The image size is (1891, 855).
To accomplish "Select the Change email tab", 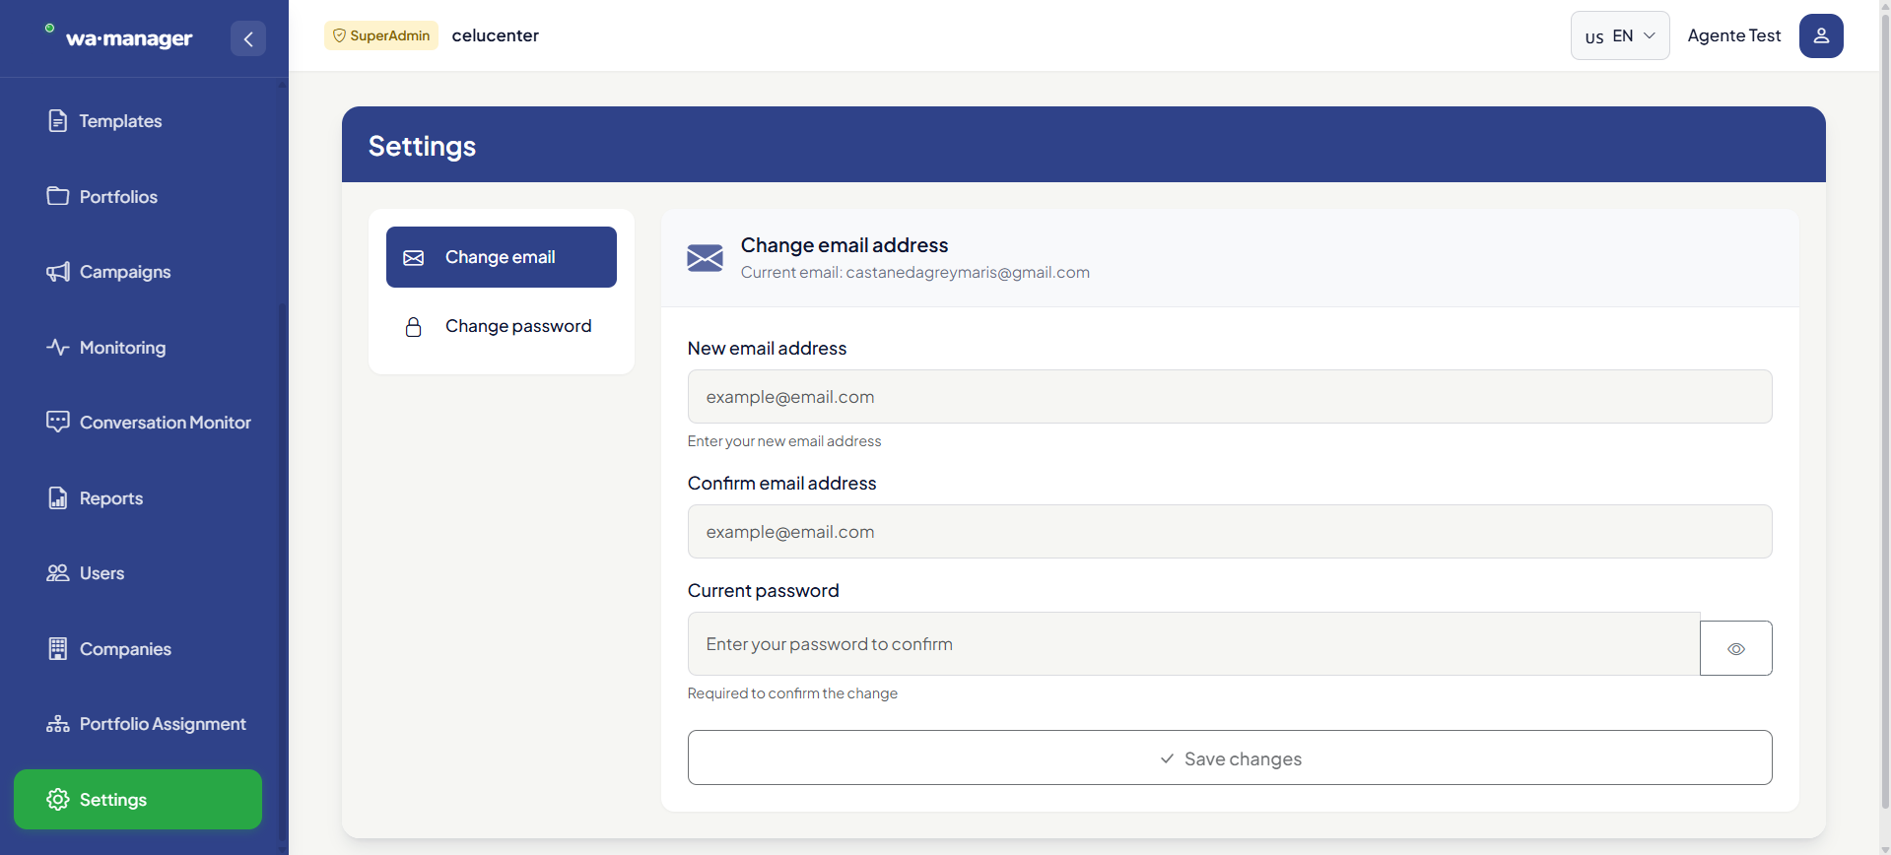I will coord(502,257).
